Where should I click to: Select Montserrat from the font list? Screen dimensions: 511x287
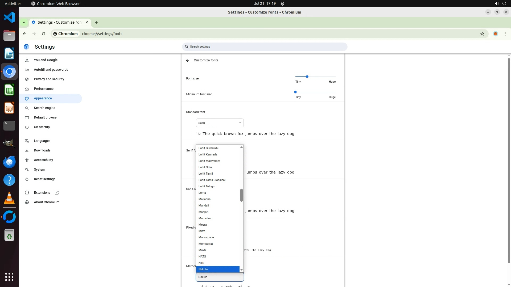coord(206,244)
